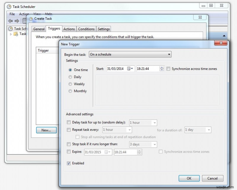This screenshot has height=190, width=237.
Task: Choose the Weekly schedule option
Action: click(70, 84)
